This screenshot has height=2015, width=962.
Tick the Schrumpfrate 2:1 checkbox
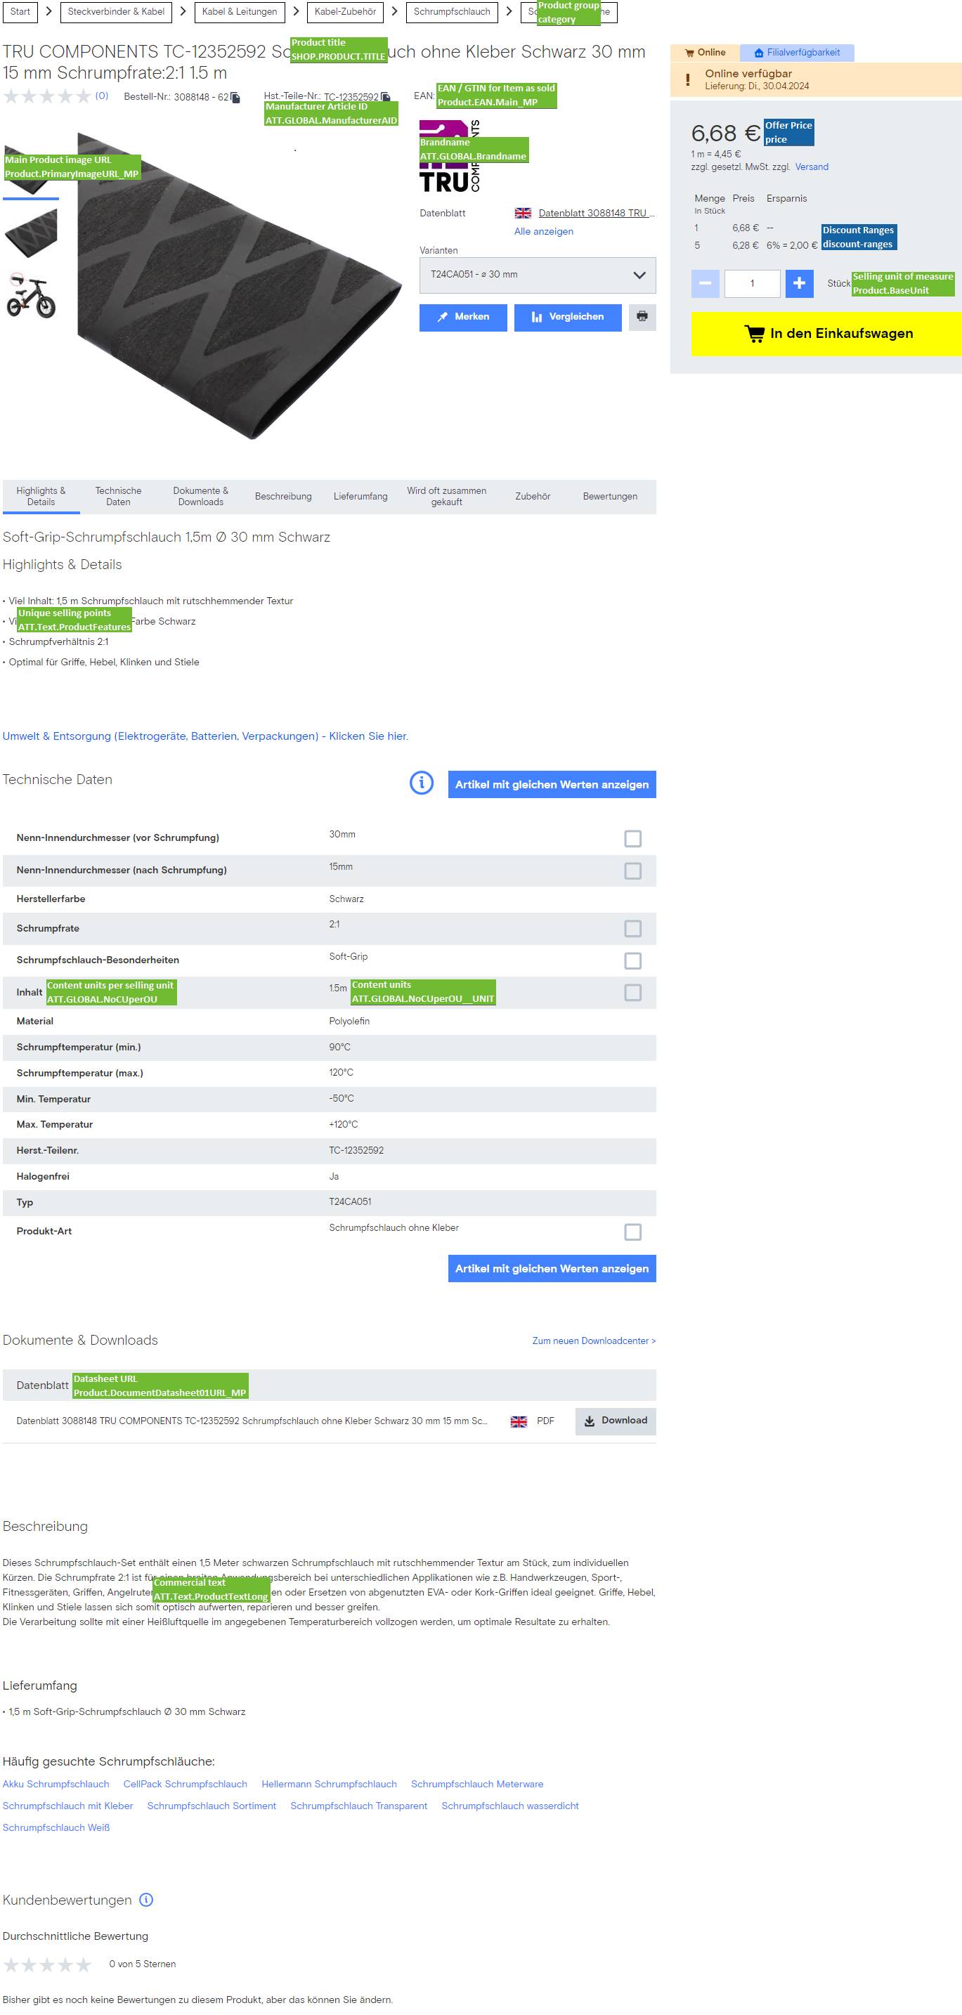point(632,929)
